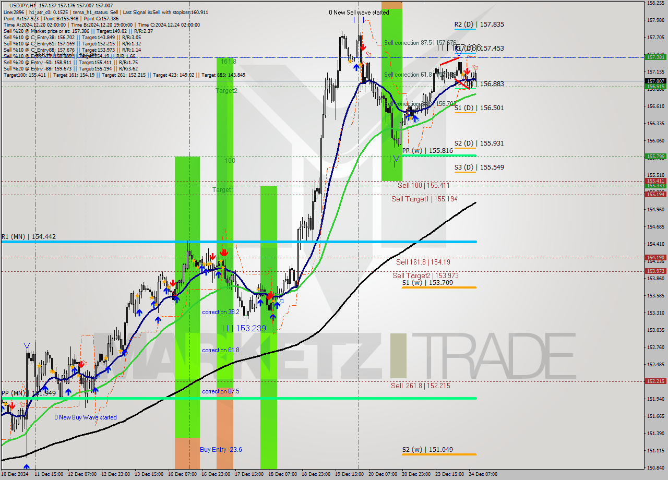
Task: Click the '0 New Buy Wave started' label
Action: click(x=86, y=417)
